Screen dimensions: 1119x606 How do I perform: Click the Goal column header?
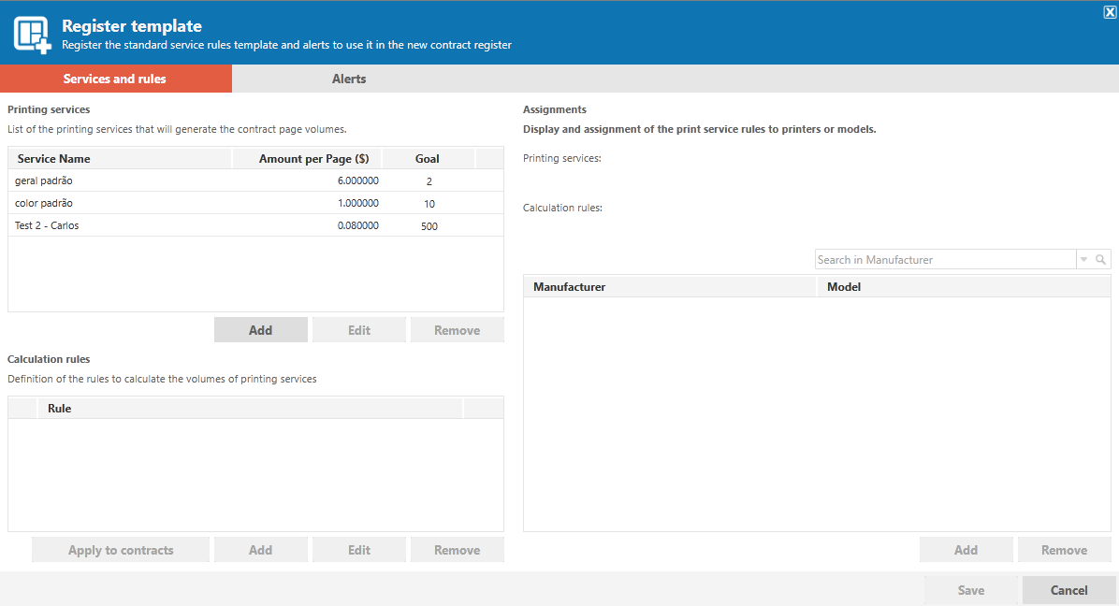point(429,158)
